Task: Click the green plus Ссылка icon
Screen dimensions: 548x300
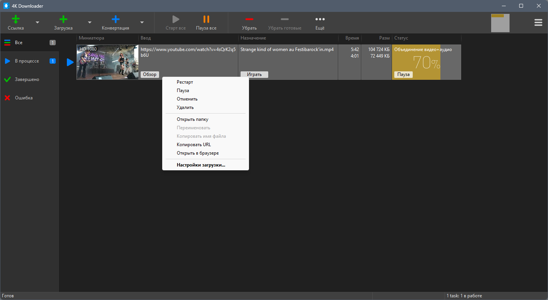Action: coord(16,19)
